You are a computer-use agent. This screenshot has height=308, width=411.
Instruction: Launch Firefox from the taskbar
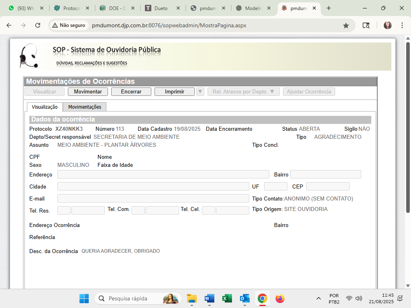(x=280, y=298)
